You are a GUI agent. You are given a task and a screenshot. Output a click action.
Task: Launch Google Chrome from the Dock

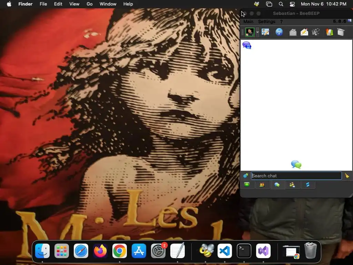coord(120,251)
